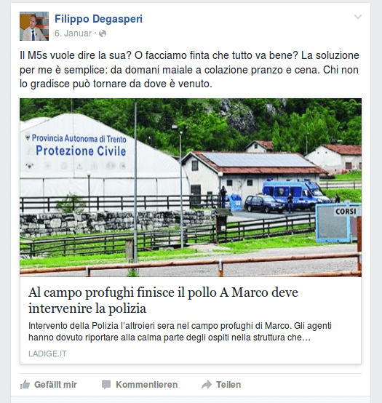
Task: Expand the post options chevron
Action: (358, 17)
